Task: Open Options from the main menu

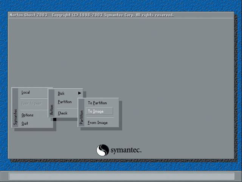Action: [27, 115]
